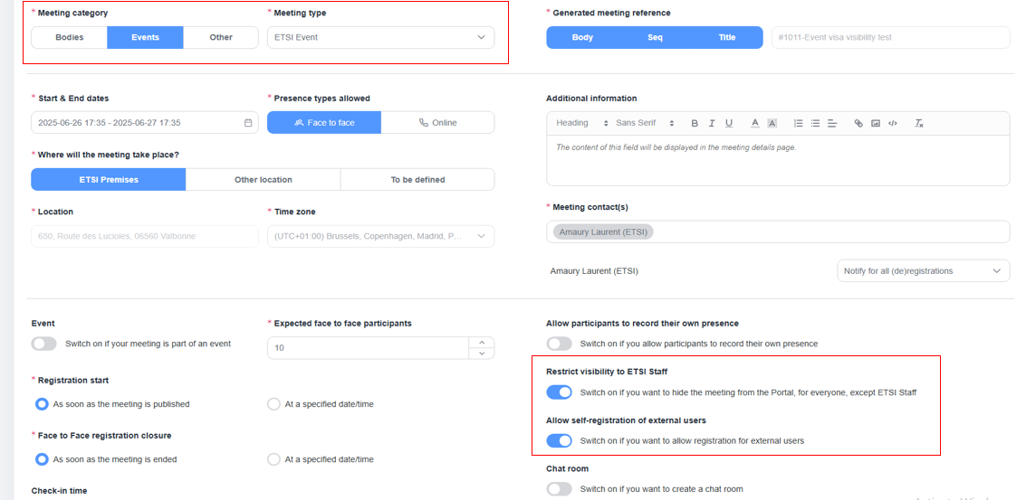Select registration start At a specified date/time
This screenshot has height=500, width=1026.
[x=273, y=404]
